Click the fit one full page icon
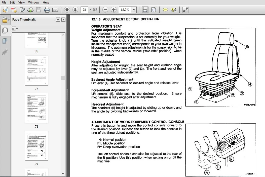This screenshot has width=265, height=177. pos(154,10)
